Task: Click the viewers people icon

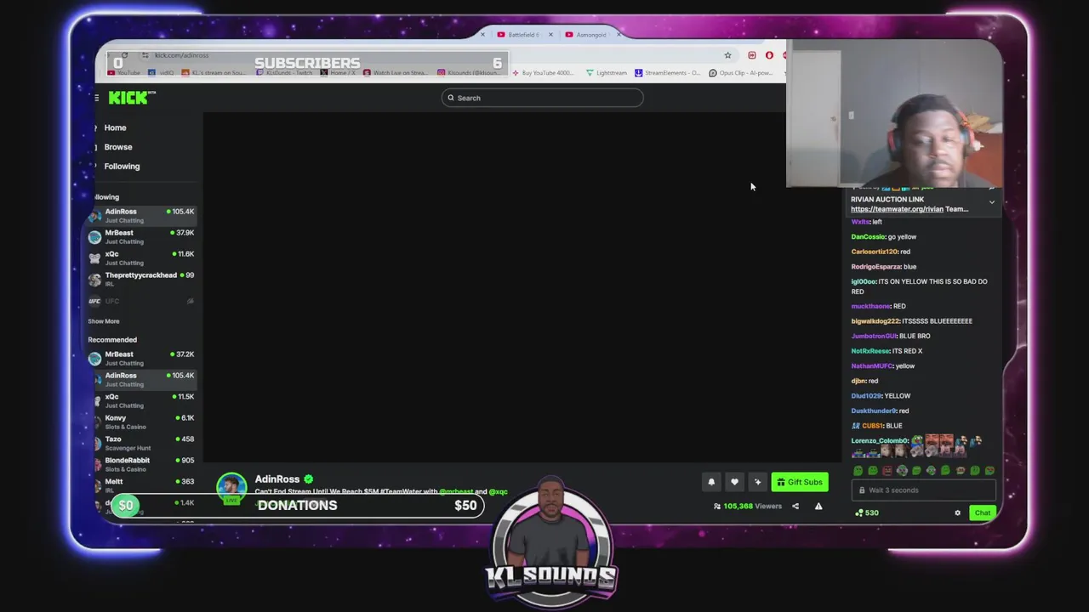Action: click(717, 507)
